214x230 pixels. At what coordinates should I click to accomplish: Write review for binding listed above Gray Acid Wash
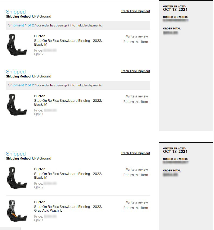point(137,170)
